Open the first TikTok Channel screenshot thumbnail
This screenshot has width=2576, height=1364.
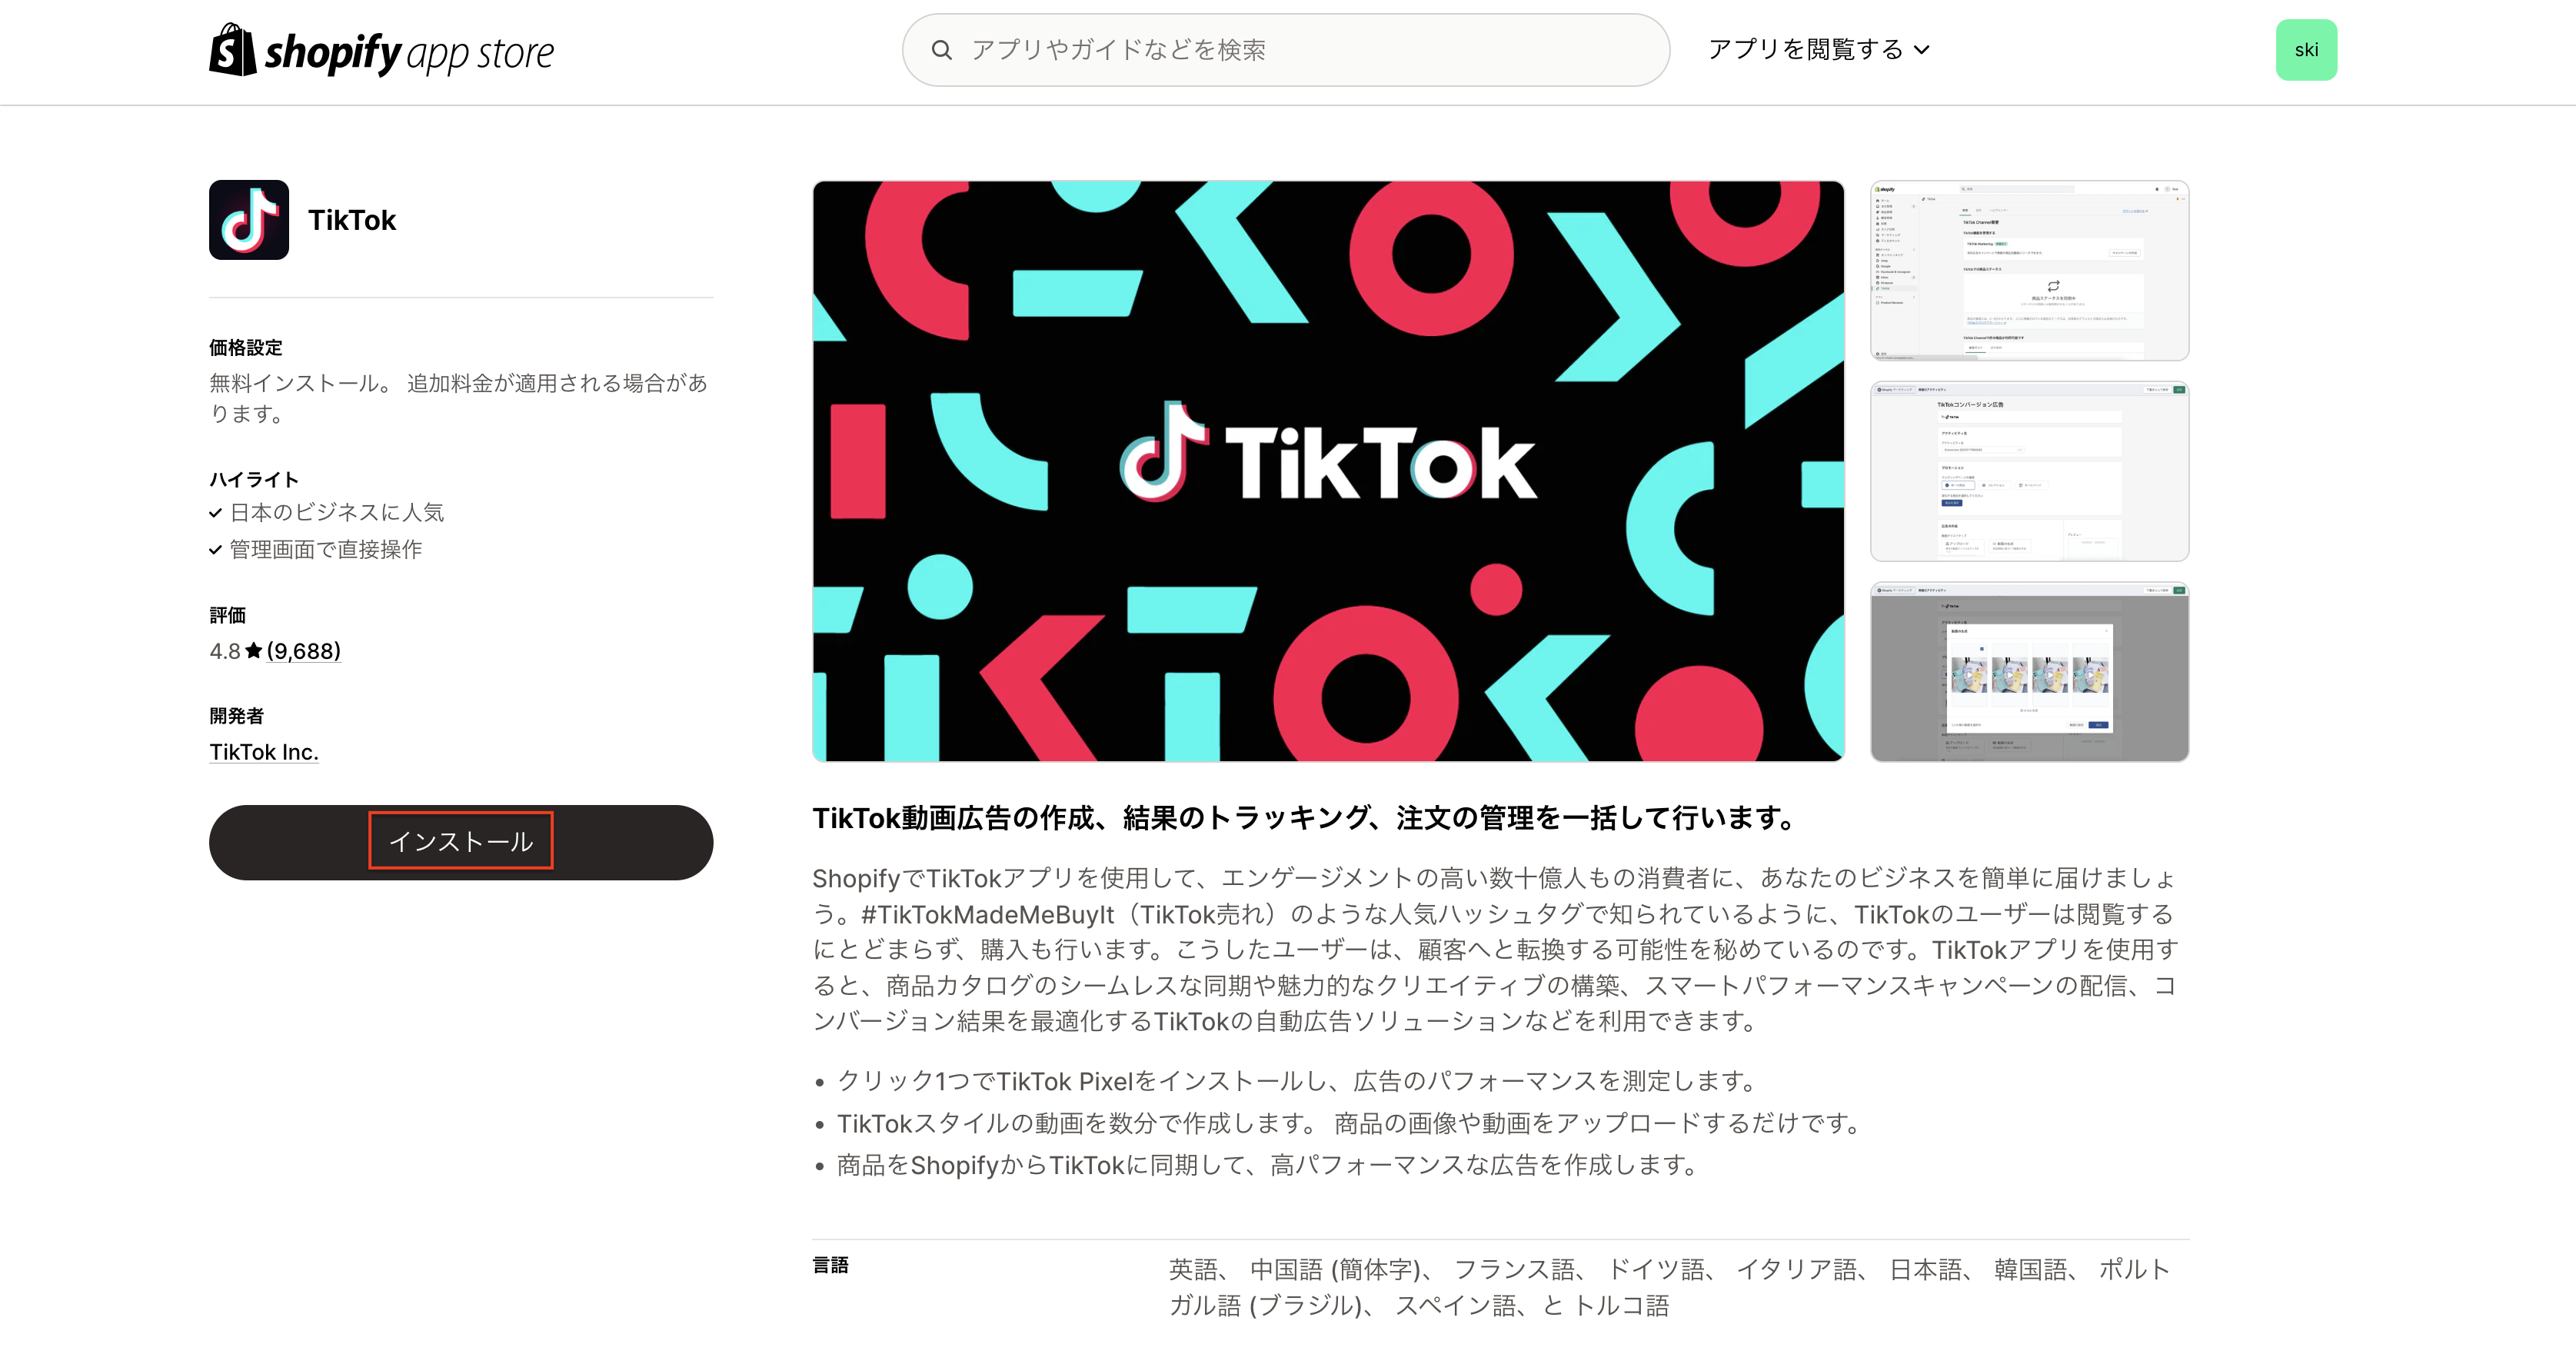coord(2029,271)
